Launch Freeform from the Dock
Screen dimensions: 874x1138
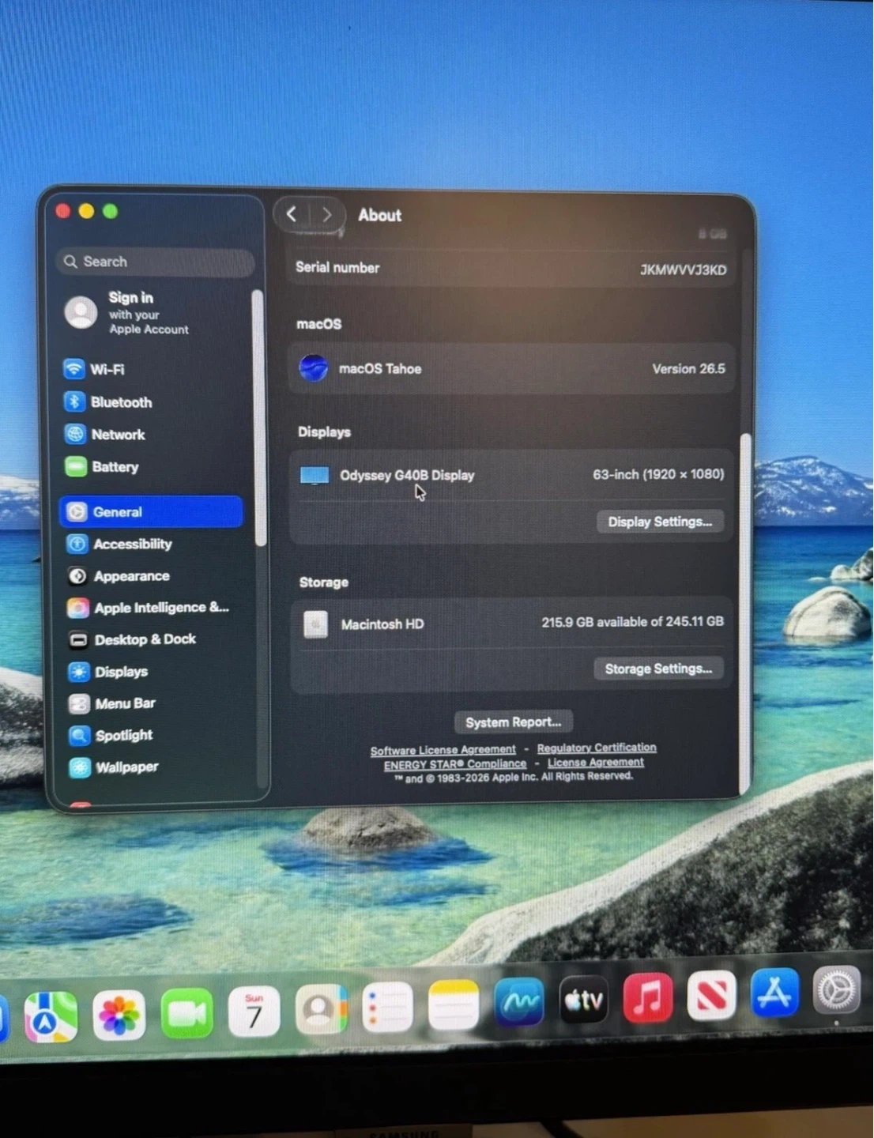(x=519, y=1002)
